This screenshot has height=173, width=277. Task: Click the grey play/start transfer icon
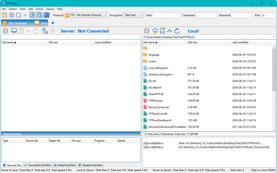pyautogui.click(x=26, y=15)
